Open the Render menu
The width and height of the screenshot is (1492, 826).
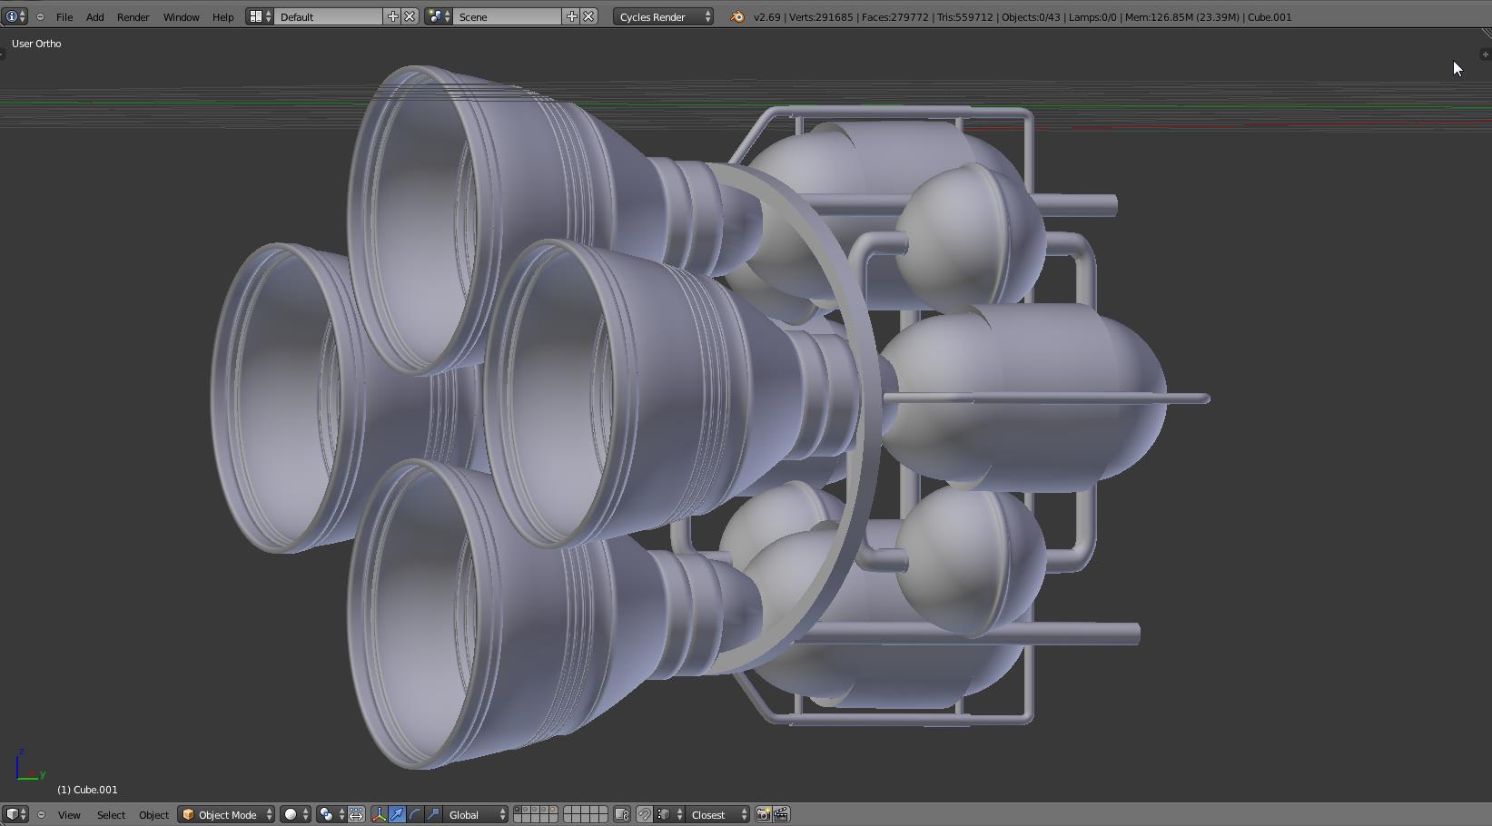click(x=133, y=16)
